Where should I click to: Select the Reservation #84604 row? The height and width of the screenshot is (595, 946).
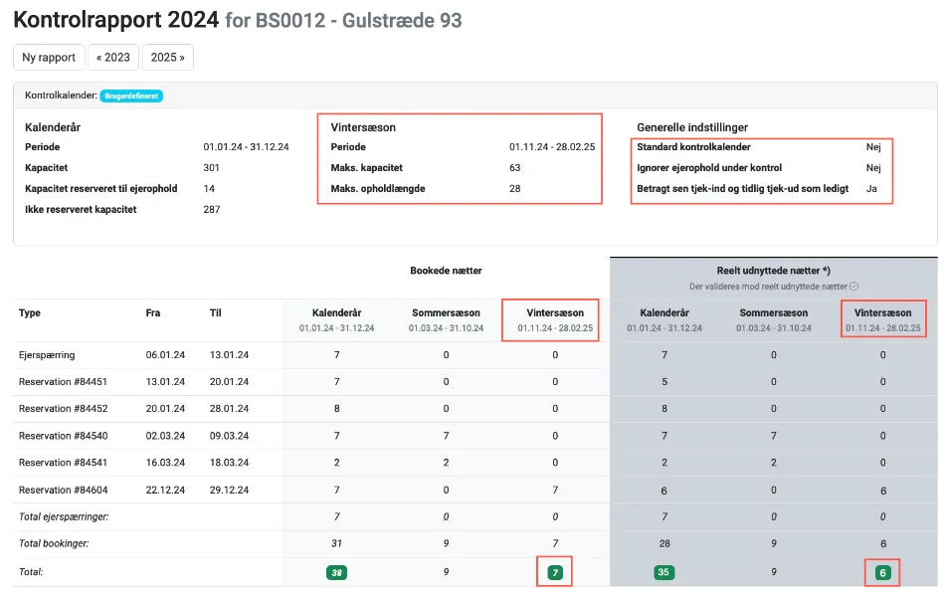coord(62,490)
